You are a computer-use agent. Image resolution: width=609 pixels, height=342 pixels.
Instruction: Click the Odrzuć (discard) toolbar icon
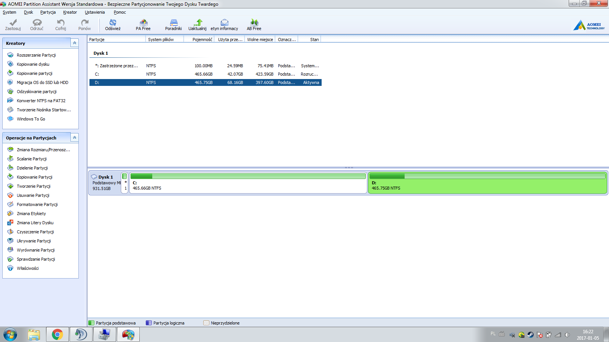(x=37, y=25)
